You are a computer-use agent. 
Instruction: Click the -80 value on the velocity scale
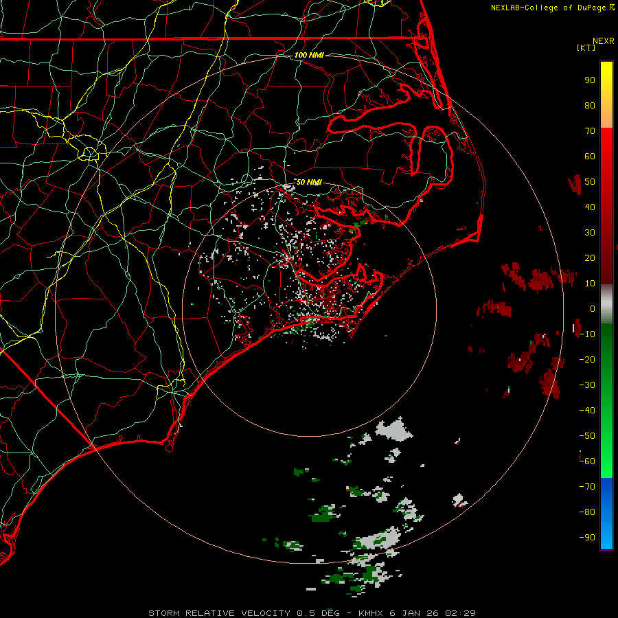click(587, 512)
